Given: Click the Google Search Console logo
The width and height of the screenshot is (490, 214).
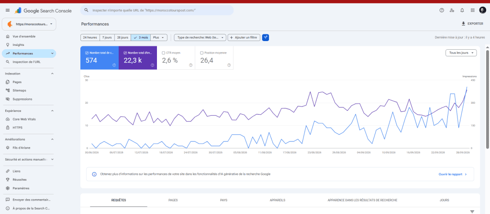Looking at the screenshot, I should click(44, 11).
